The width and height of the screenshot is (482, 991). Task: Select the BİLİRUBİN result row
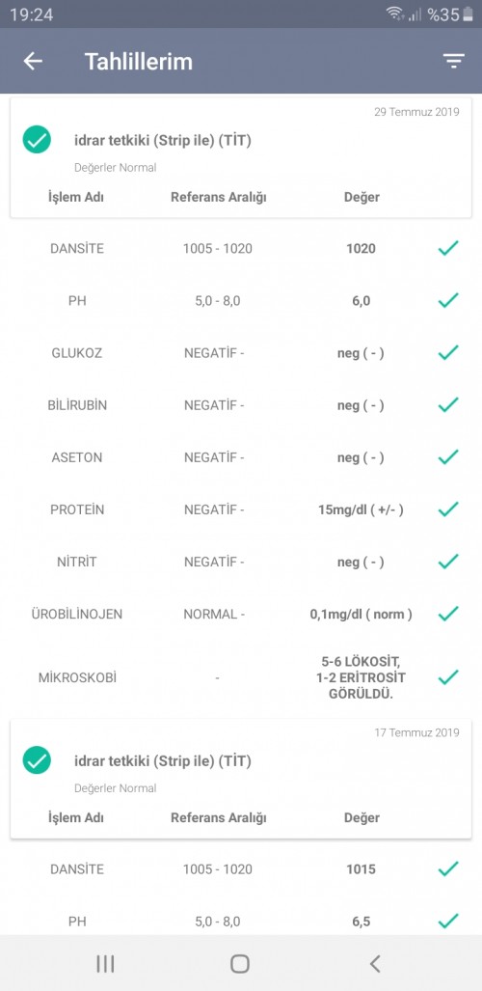(x=241, y=405)
